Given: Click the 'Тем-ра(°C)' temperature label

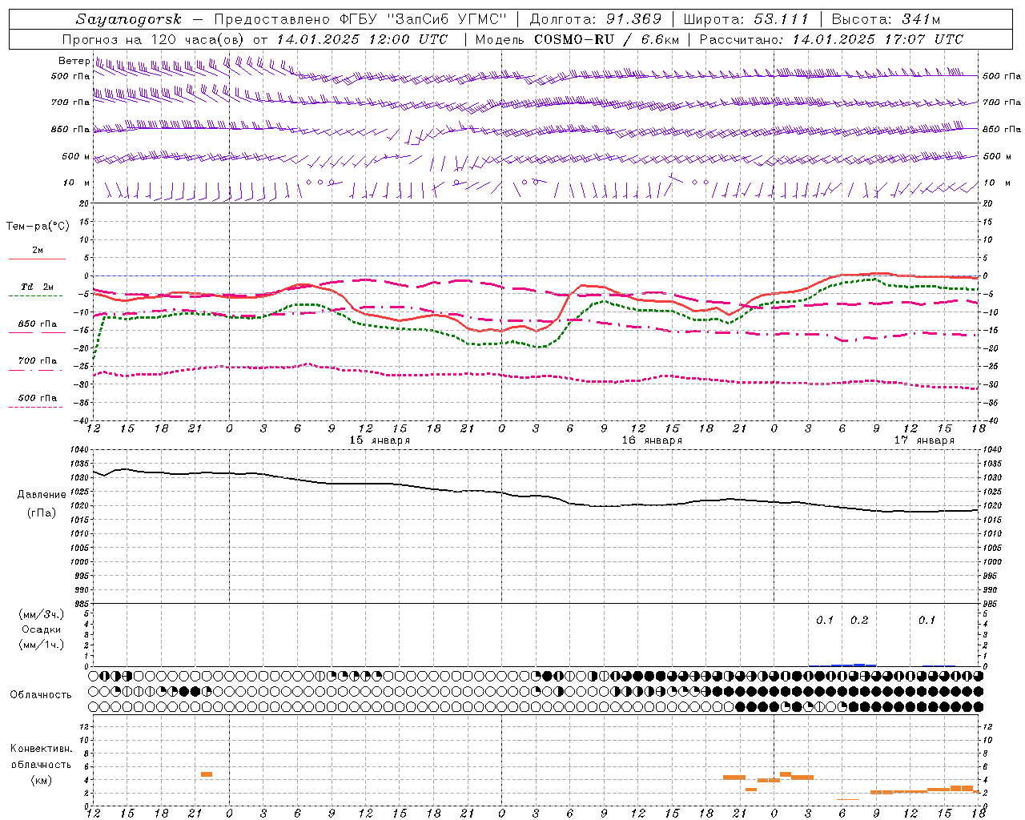Looking at the screenshot, I should (x=38, y=227).
